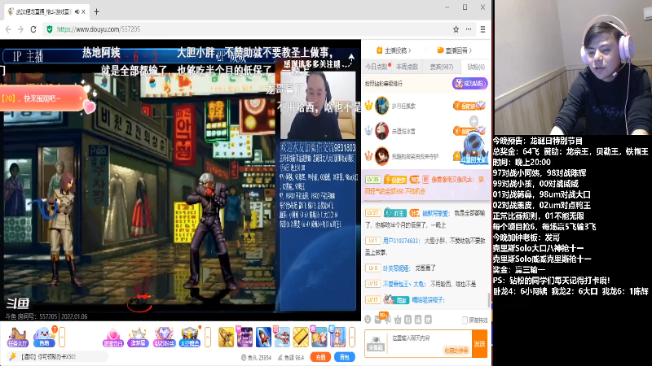Open the chat mailbox with 99+ badge
Screen dimensions: 652x366
coord(378,319)
